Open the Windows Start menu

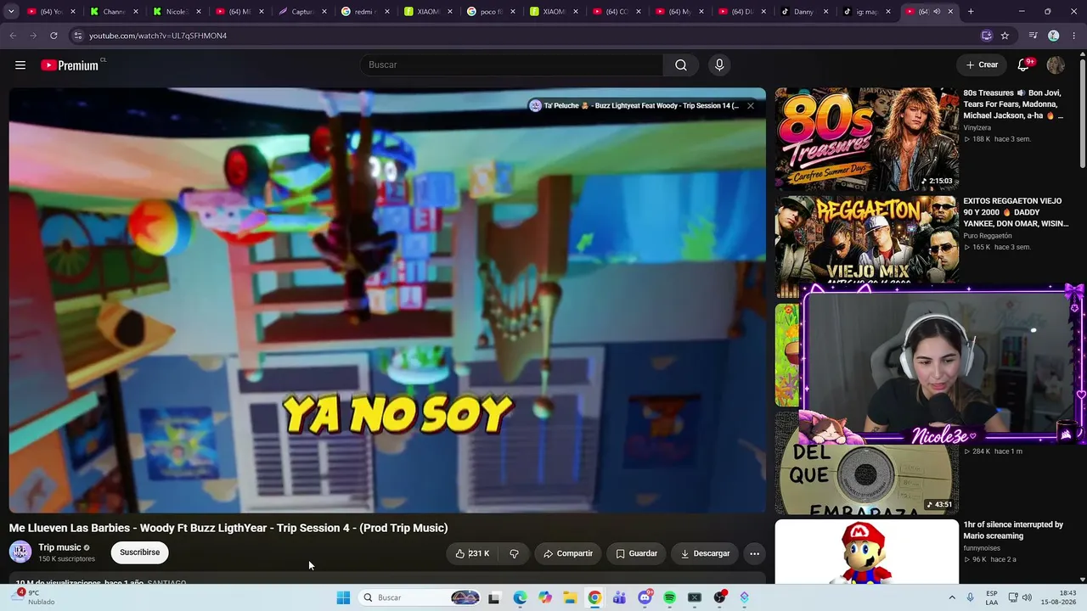(343, 597)
